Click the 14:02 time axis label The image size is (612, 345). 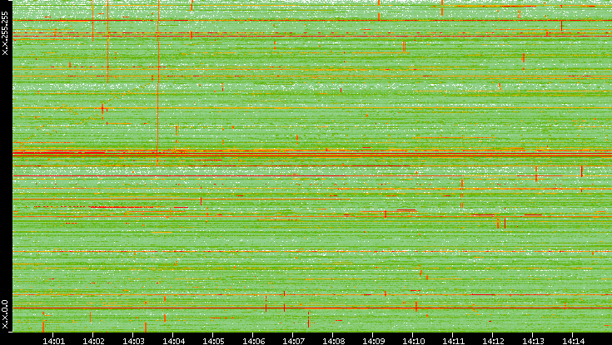pyautogui.click(x=93, y=342)
